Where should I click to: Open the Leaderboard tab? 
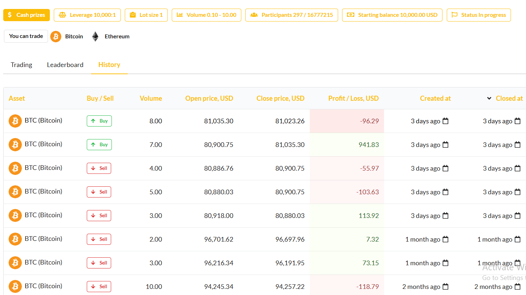point(65,65)
